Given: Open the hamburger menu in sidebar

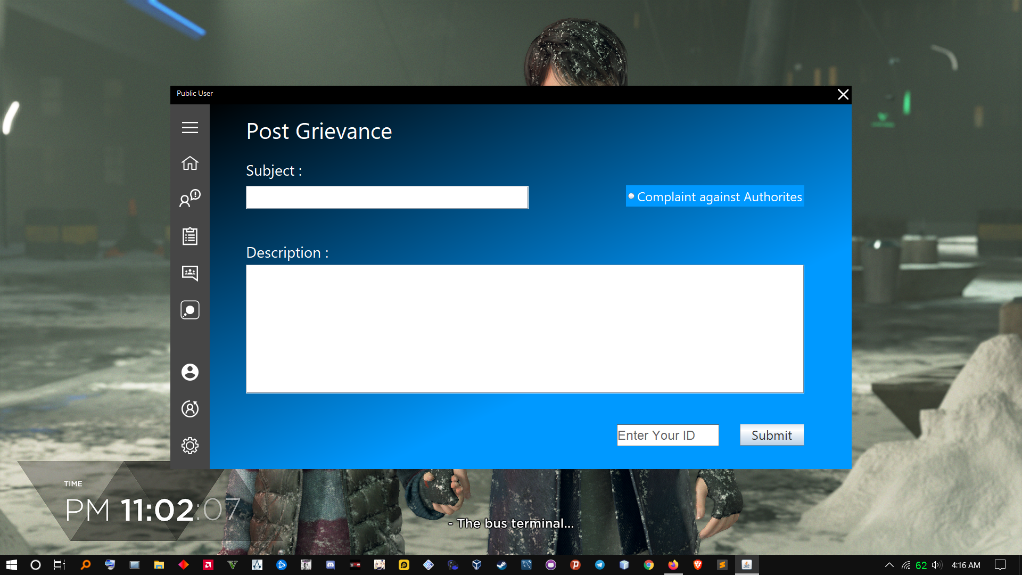Looking at the screenshot, I should click(x=189, y=128).
